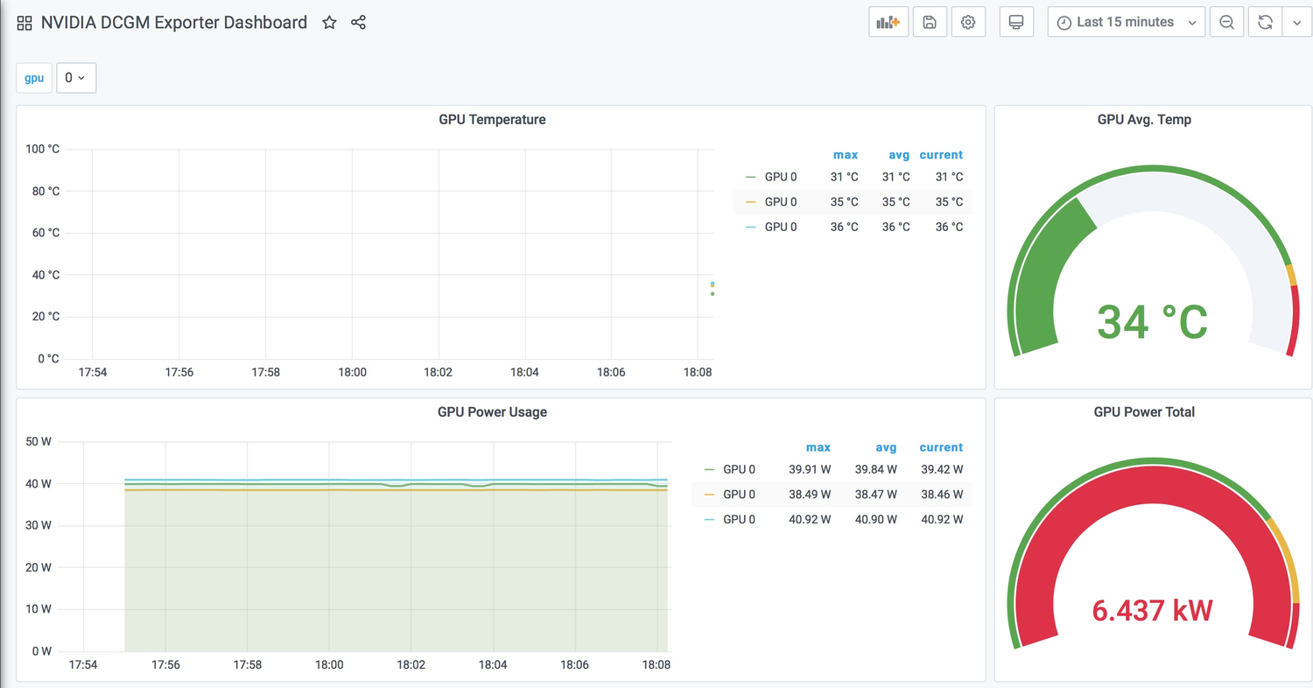Add a new panel to dashboard
The width and height of the screenshot is (1313, 688).
point(888,23)
